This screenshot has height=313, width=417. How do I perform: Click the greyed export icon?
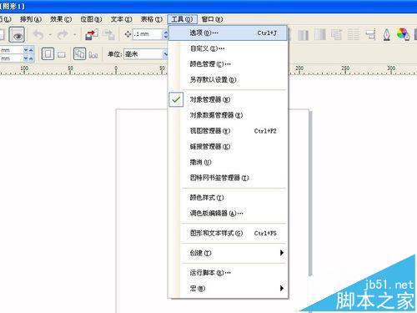(108, 35)
